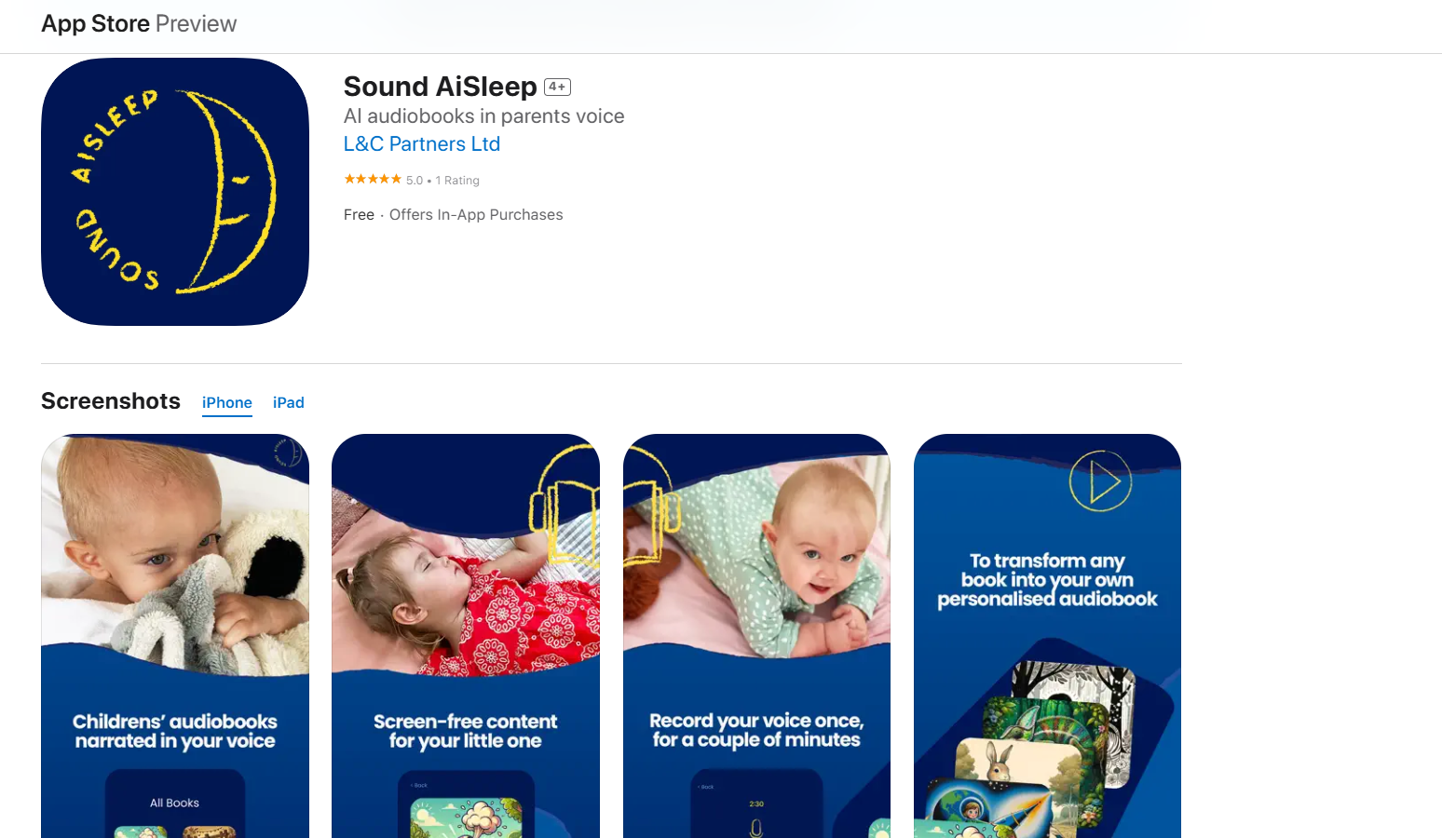The image size is (1442, 838).
Task: Open the Record your voice once screenshot
Action: pos(756,636)
